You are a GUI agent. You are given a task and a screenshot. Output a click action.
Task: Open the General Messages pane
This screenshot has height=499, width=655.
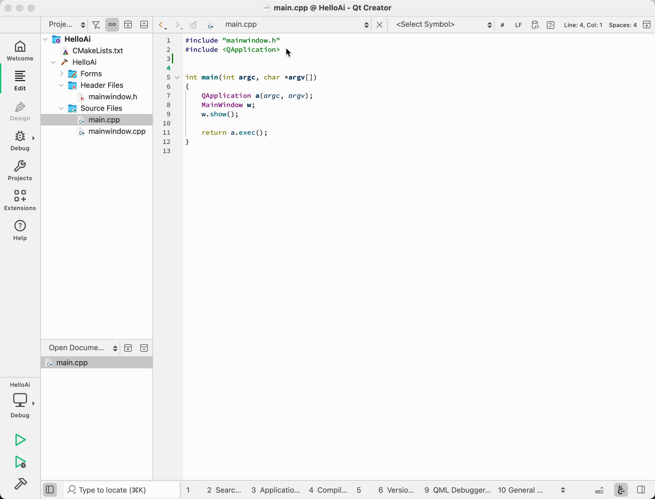(x=520, y=490)
